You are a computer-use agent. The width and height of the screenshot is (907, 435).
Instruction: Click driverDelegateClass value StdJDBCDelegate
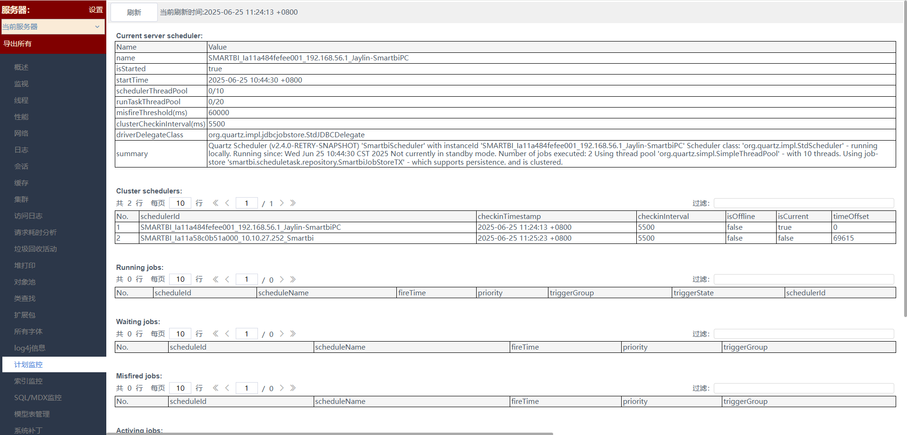pos(286,135)
